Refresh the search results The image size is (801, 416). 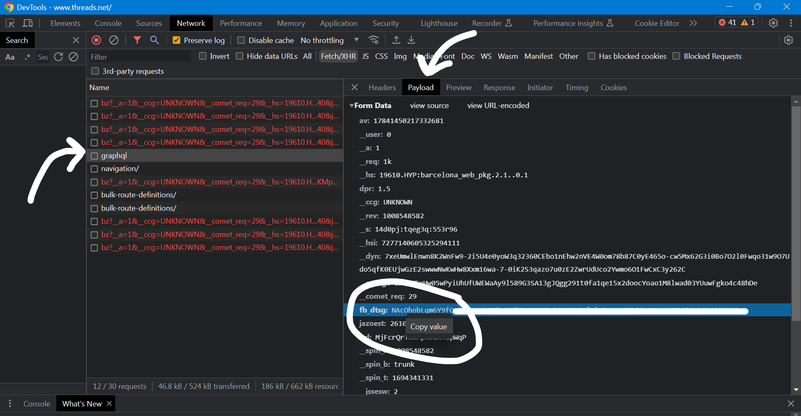tap(58, 57)
